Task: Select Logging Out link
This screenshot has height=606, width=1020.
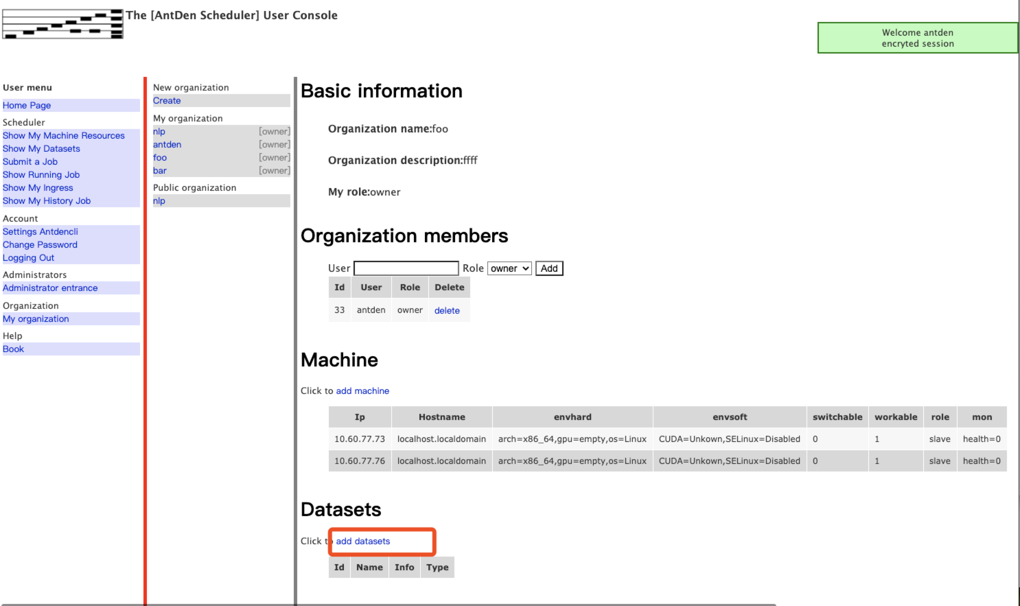Action: coord(28,258)
